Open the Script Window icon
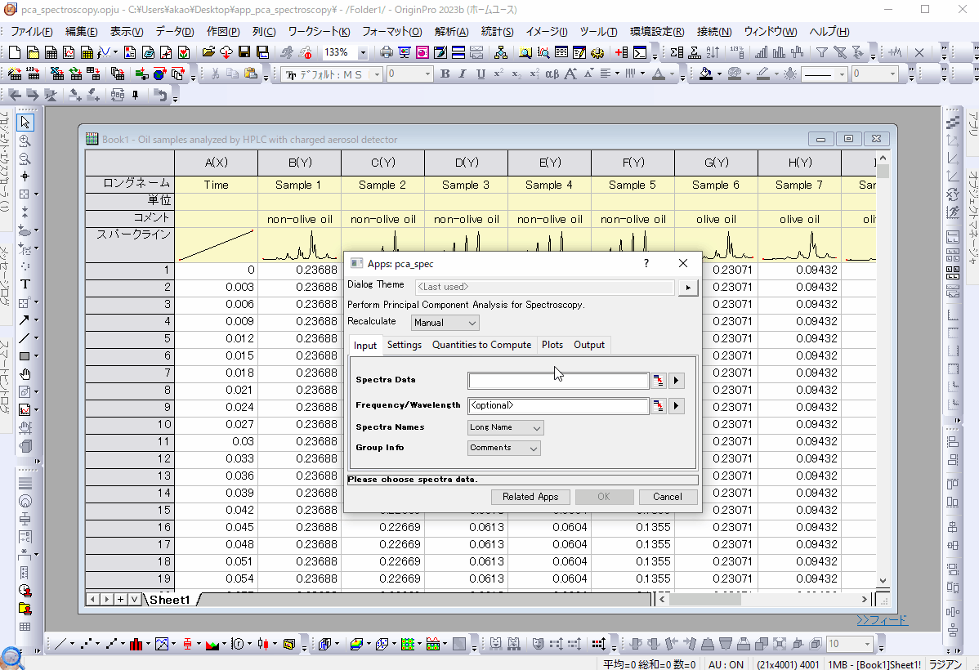 click(640, 52)
